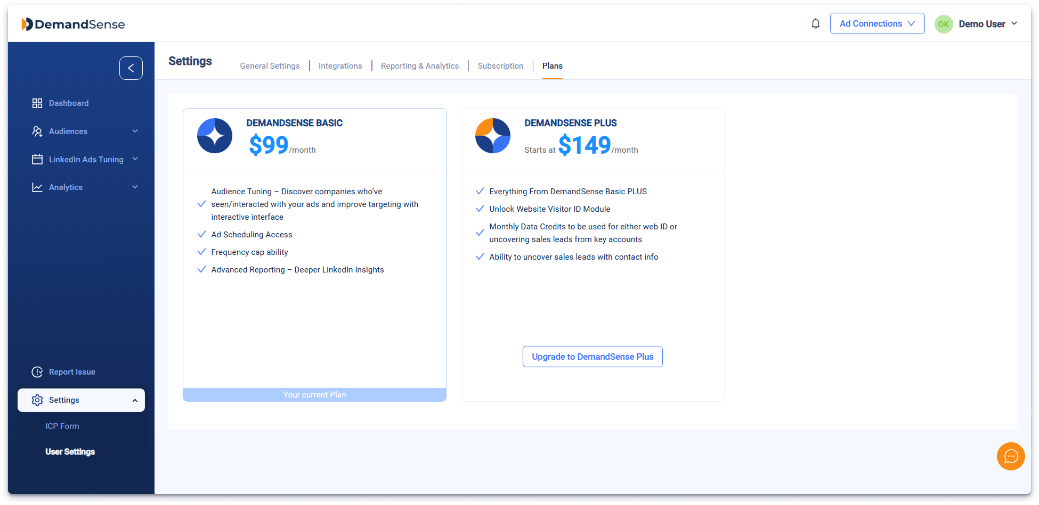Expand the Audiences chevron
The image size is (1039, 505).
(135, 131)
